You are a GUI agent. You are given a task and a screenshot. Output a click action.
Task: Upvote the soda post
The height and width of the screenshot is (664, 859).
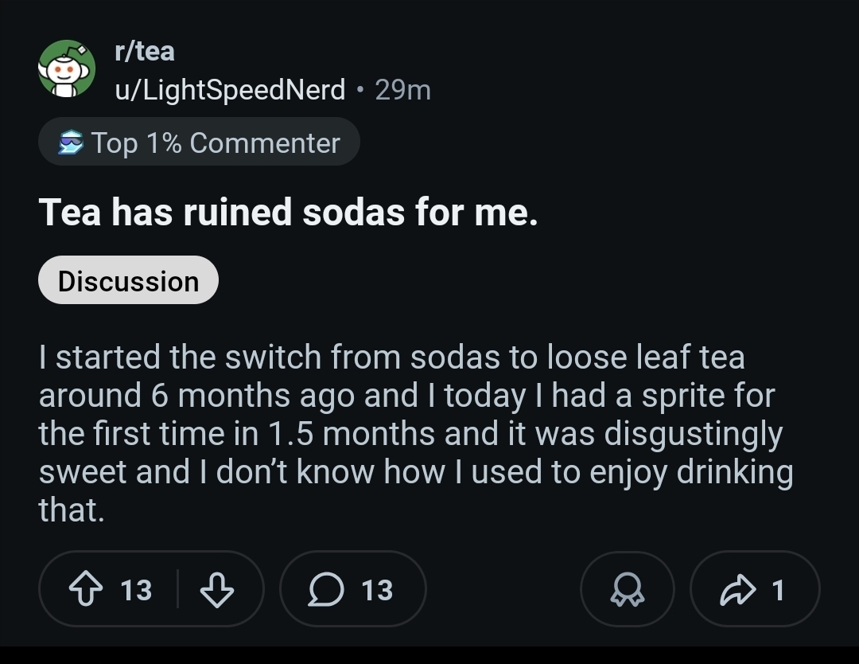click(86, 590)
